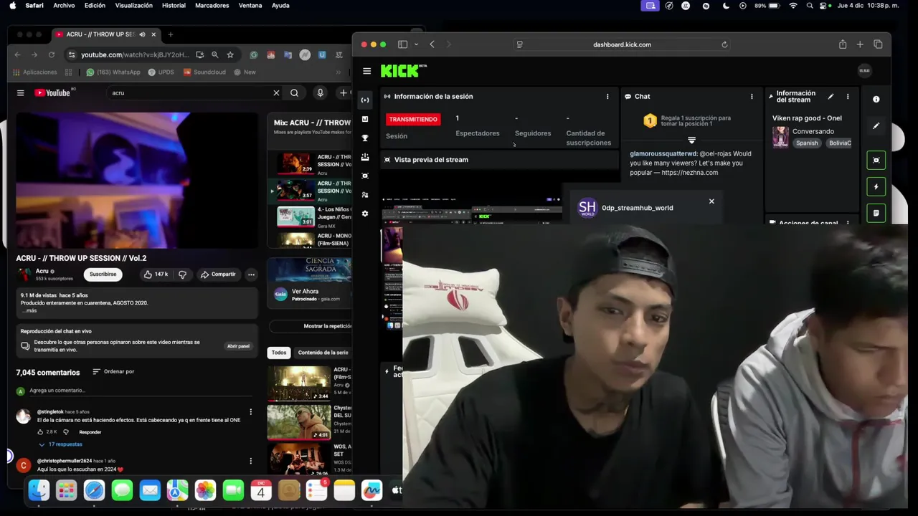
Task: Open the settings gear in Kick sidebar
Action: click(x=365, y=214)
